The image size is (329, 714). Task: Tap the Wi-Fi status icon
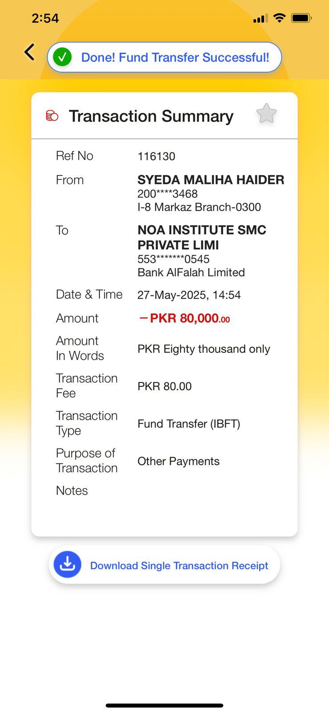tap(279, 18)
